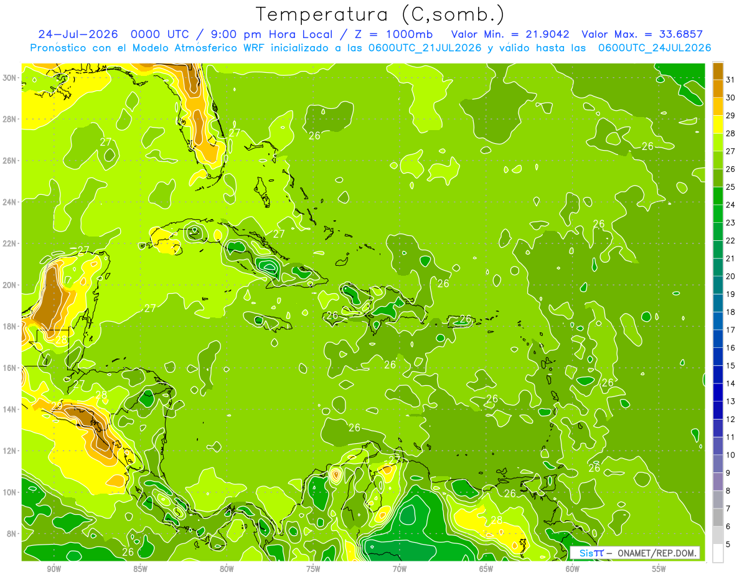Image resolution: width=747 pixels, height=577 pixels.
Task: Click the 60W longitude label
Action: pyautogui.click(x=573, y=570)
